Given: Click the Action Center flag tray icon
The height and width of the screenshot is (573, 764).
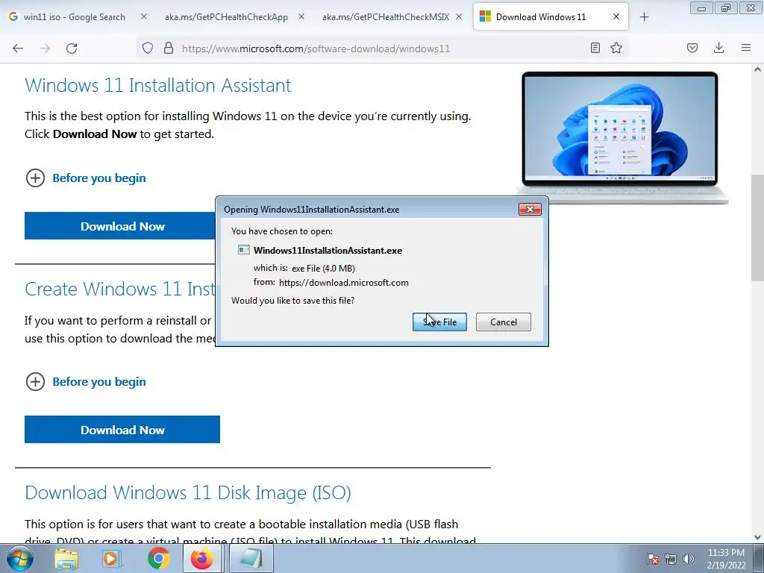Looking at the screenshot, I should pos(653,559).
